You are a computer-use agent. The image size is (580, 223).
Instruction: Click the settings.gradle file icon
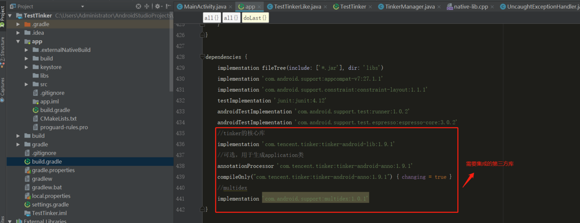[x=28, y=205]
